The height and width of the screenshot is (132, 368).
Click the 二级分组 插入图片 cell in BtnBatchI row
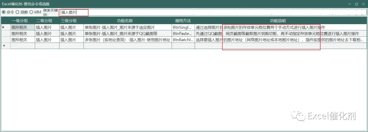point(47,39)
